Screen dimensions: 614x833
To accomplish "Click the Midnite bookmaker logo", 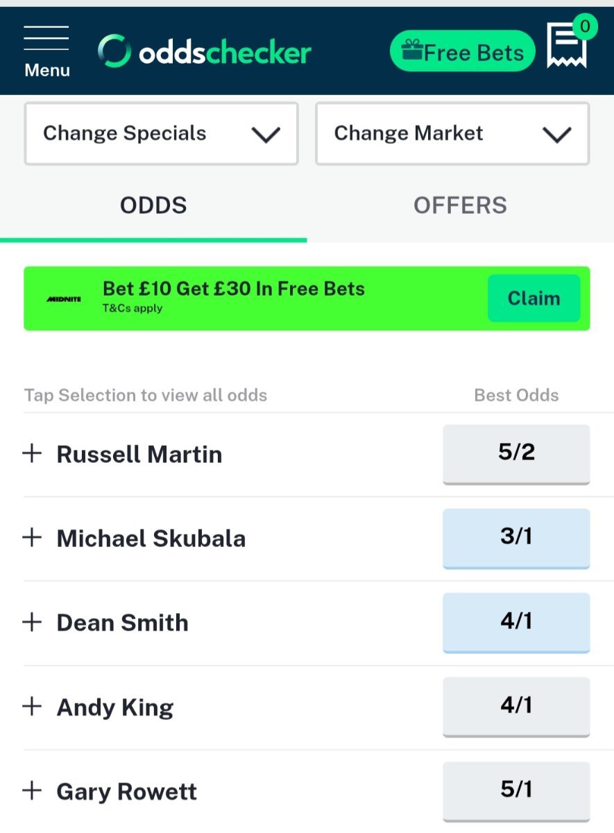I will [64, 299].
